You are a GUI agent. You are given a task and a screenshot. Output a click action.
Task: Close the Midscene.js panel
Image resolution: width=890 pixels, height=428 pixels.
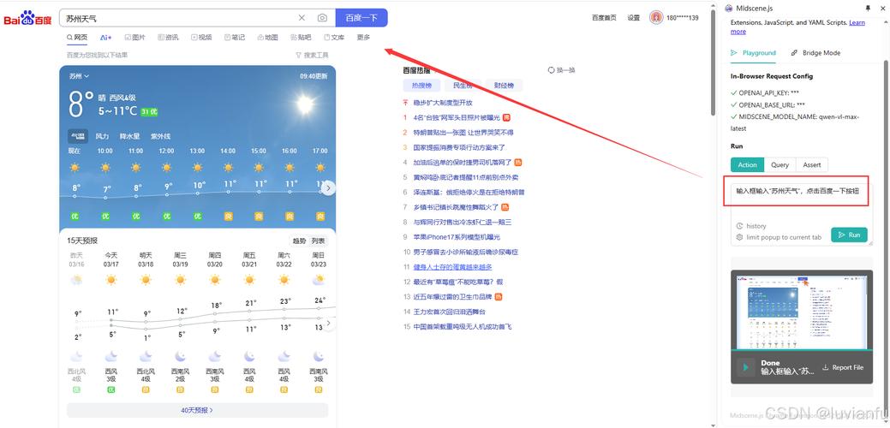881,8
